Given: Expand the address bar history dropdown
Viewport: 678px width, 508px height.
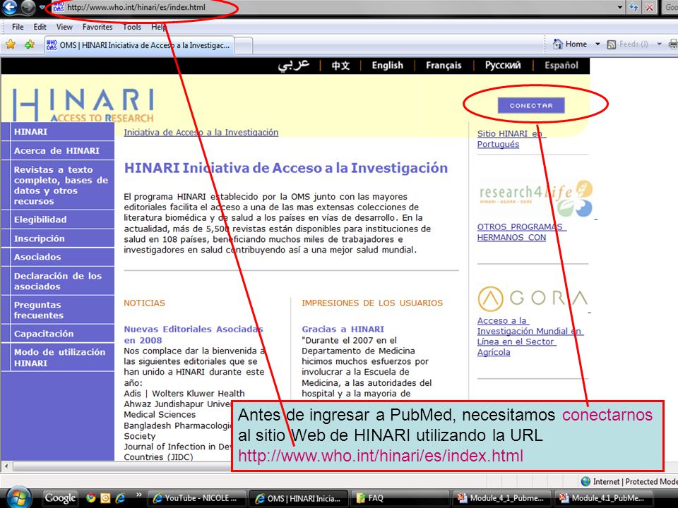Looking at the screenshot, I should pos(620,7).
